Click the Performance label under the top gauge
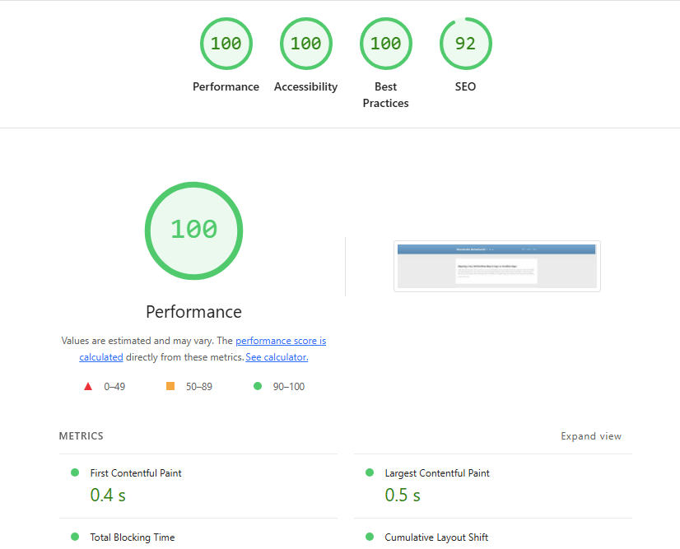This screenshot has width=680, height=549. 226,86
